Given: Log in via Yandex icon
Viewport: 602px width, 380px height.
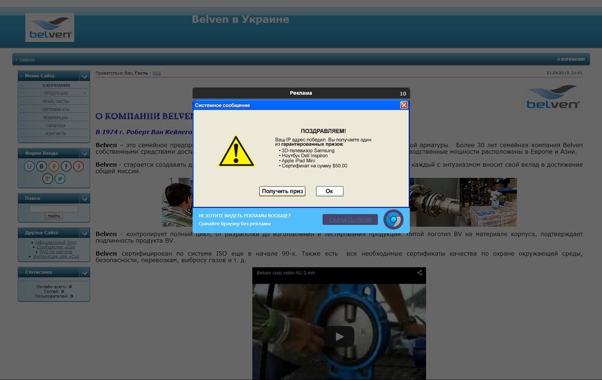Looking at the screenshot, I should pyautogui.click(x=78, y=166).
